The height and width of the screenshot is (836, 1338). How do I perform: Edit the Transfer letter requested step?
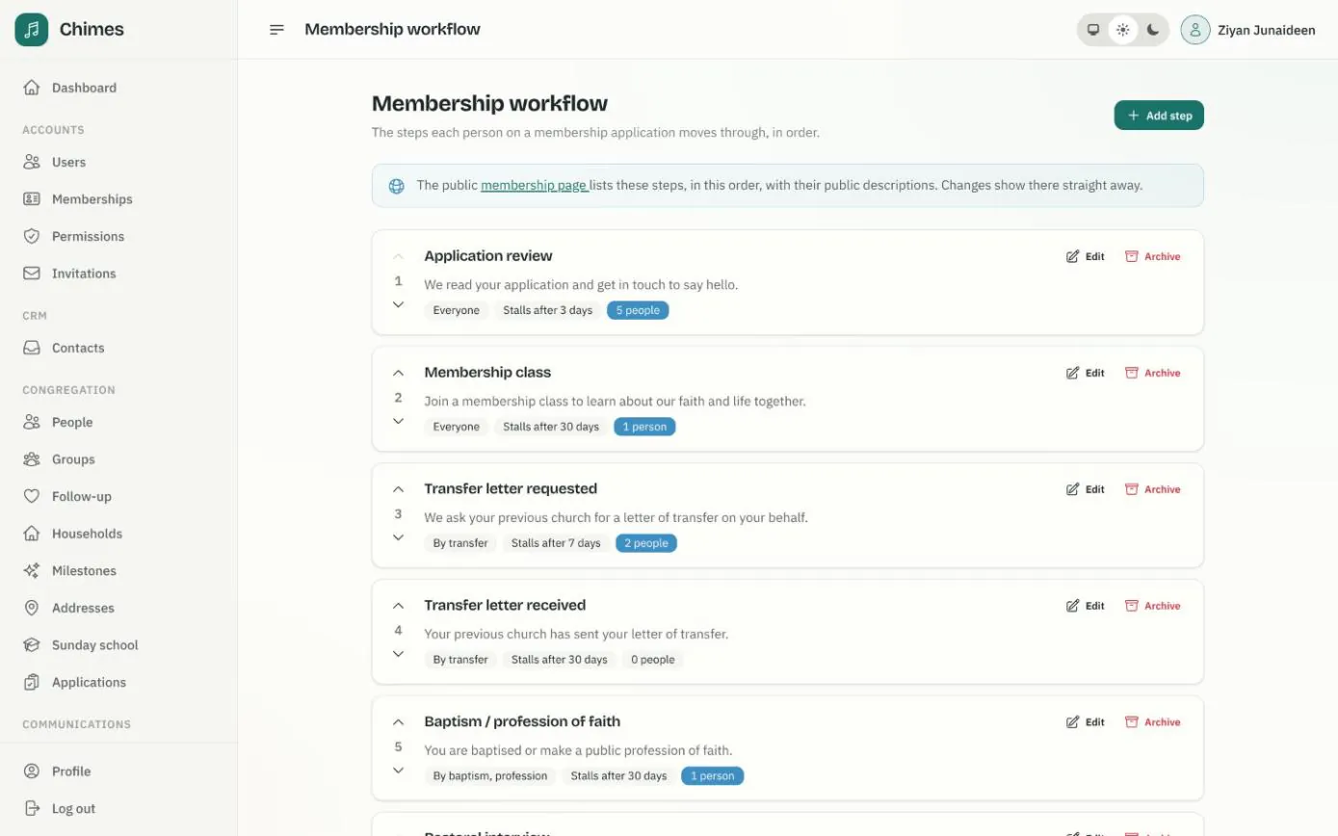click(x=1086, y=489)
